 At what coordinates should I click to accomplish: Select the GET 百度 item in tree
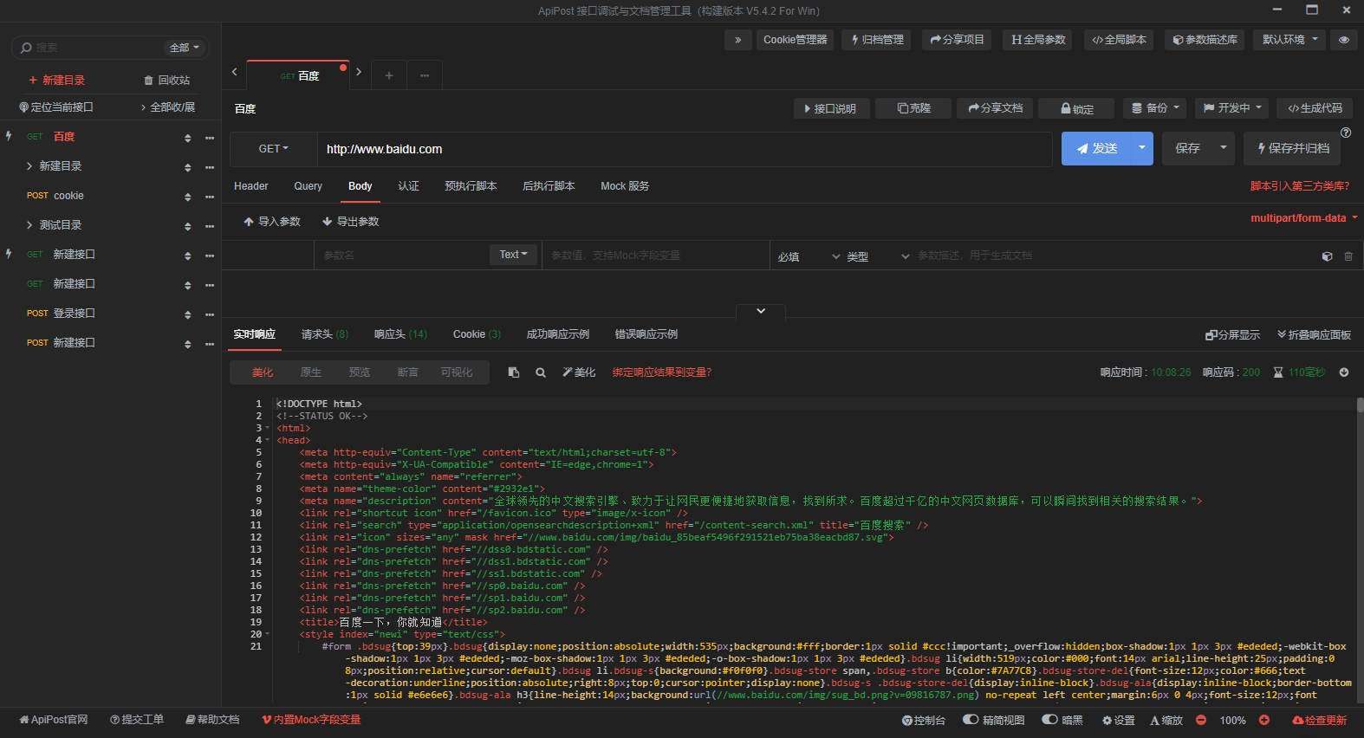64,137
